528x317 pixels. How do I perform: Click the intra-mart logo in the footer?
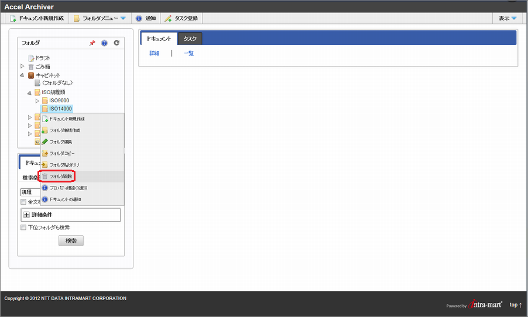[x=485, y=304]
